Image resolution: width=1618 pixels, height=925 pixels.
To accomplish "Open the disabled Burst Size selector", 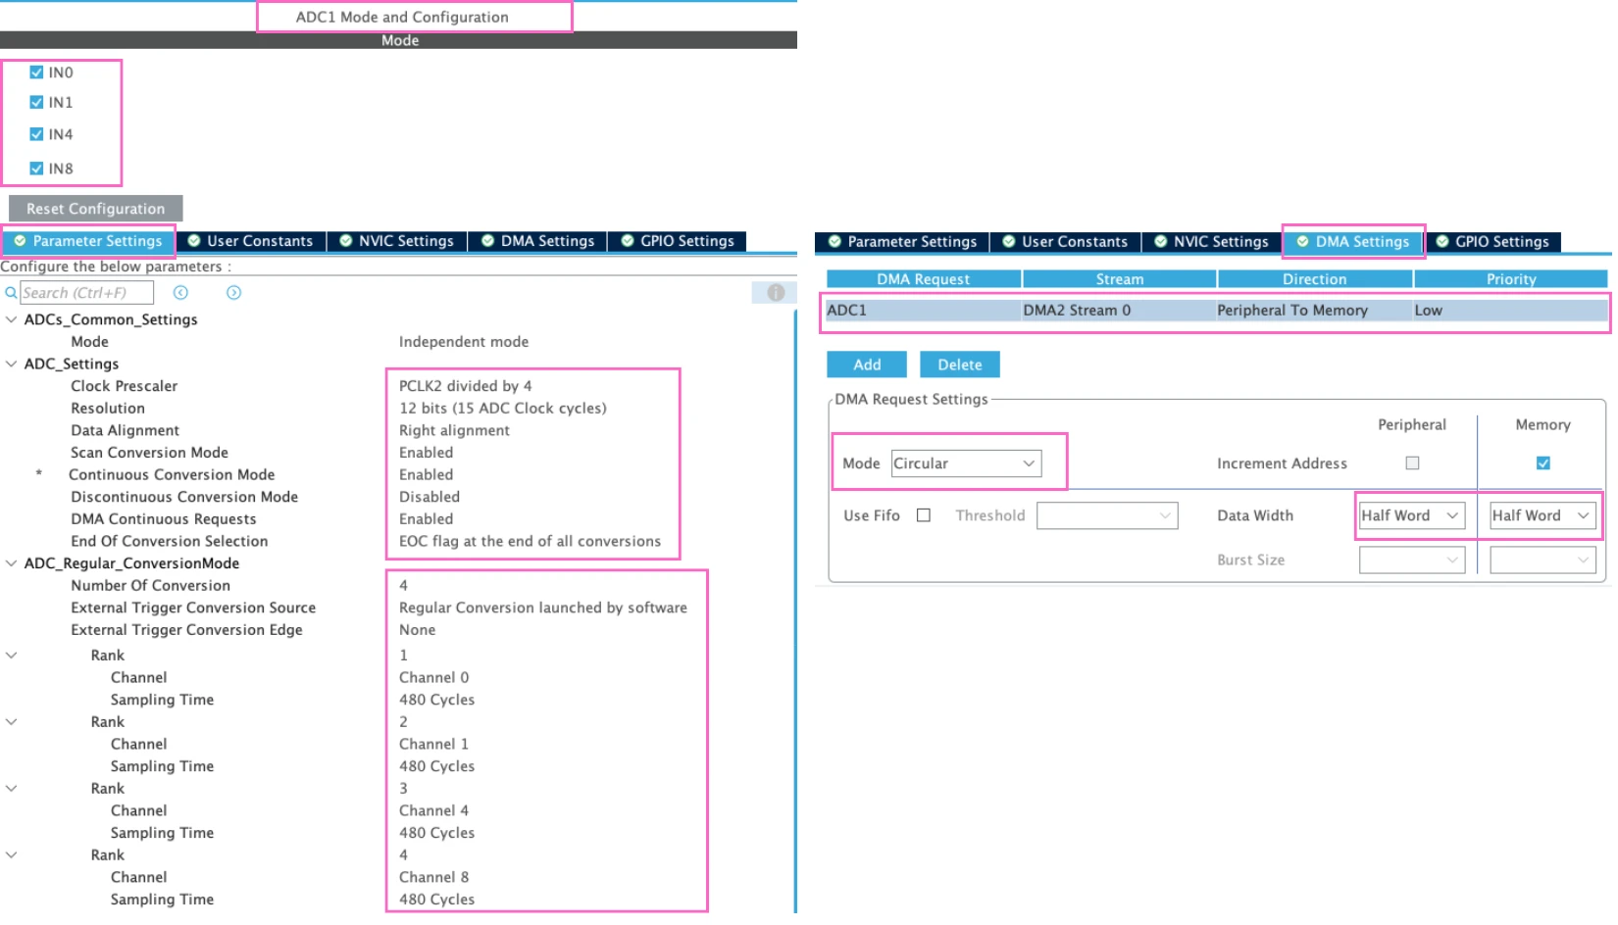I will point(1412,560).
